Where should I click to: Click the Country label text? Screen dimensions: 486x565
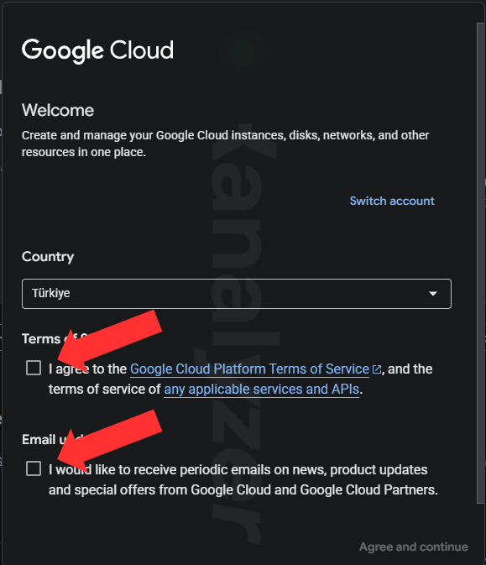[48, 257]
